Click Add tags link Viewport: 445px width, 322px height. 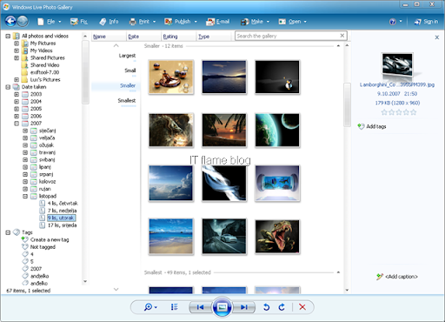(x=375, y=126)
